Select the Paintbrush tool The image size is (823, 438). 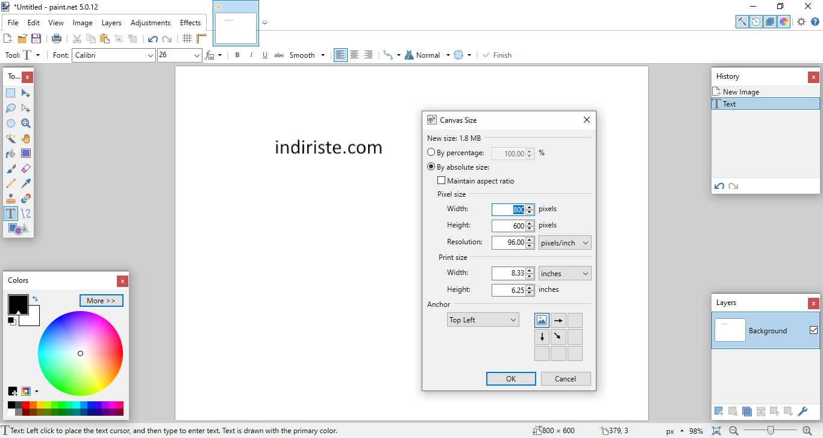click(11, 168)
